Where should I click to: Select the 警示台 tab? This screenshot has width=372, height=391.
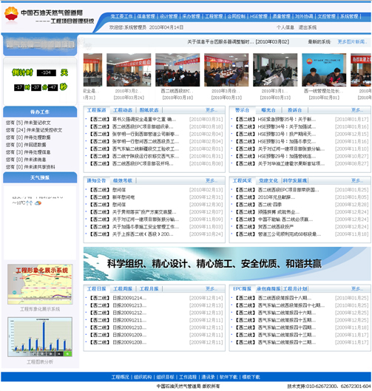click(x=242, y=110)
